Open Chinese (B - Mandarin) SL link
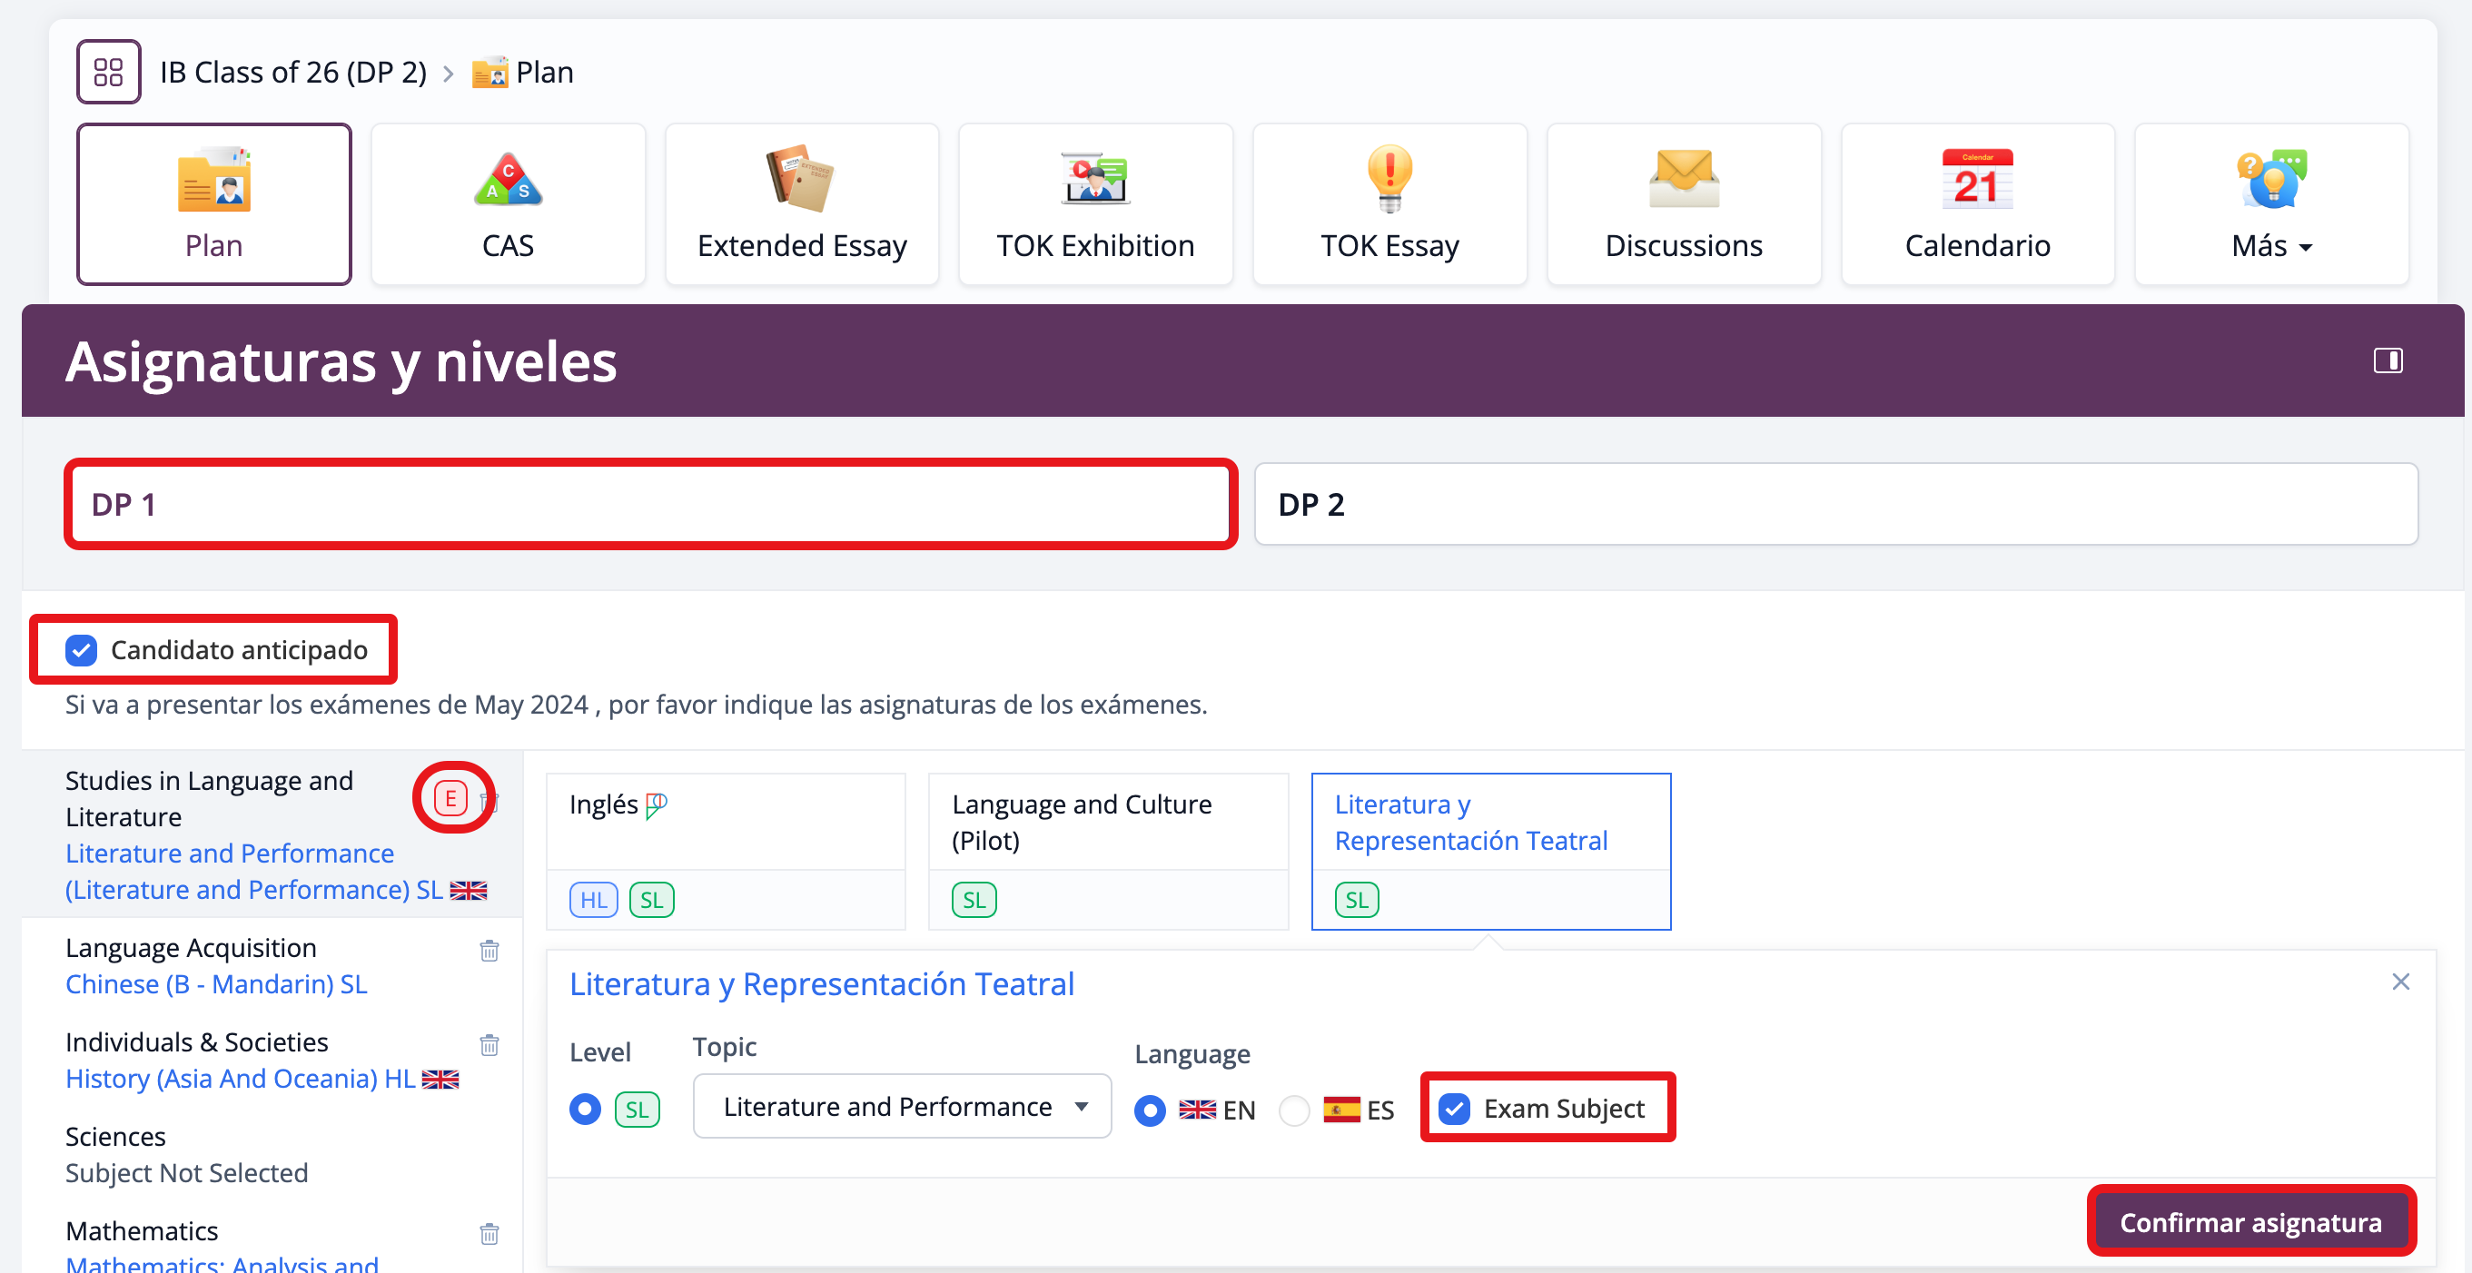 pyautogui.click(x=216, y=984)
